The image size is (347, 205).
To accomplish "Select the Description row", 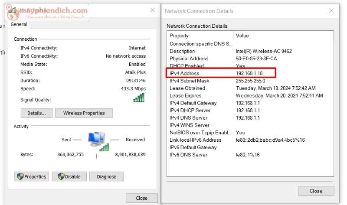I will click(250, 51).
